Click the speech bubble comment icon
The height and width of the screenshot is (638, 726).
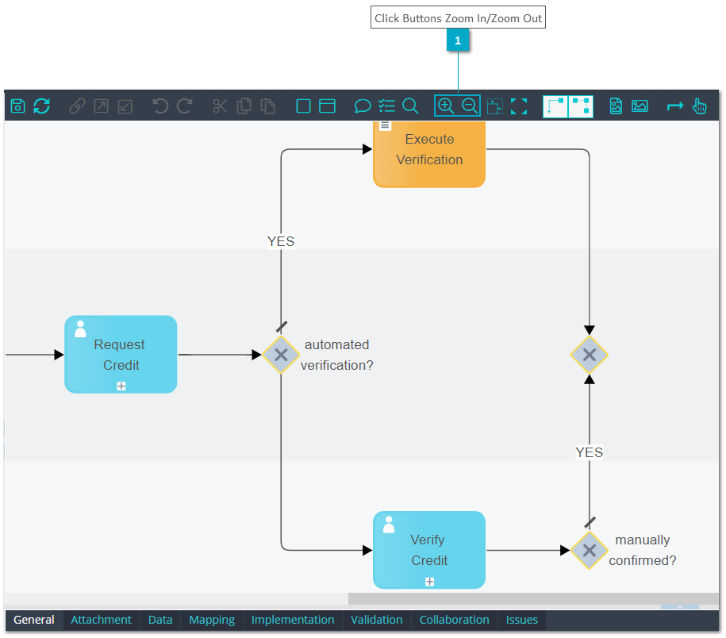pos(363,106)
